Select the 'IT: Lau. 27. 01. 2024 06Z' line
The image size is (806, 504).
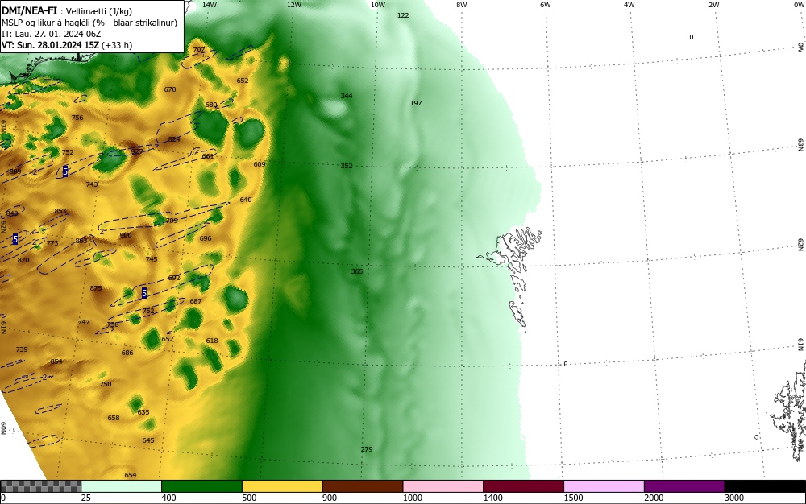click(51, 34)
